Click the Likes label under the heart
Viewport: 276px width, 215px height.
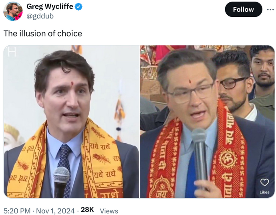[x=264, y=192]
